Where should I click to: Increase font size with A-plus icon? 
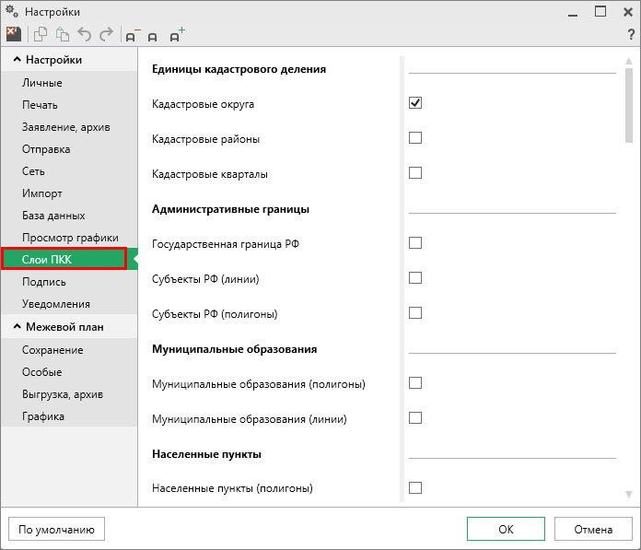coord(176,35)
